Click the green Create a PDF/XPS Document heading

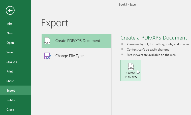click(153, 38)
